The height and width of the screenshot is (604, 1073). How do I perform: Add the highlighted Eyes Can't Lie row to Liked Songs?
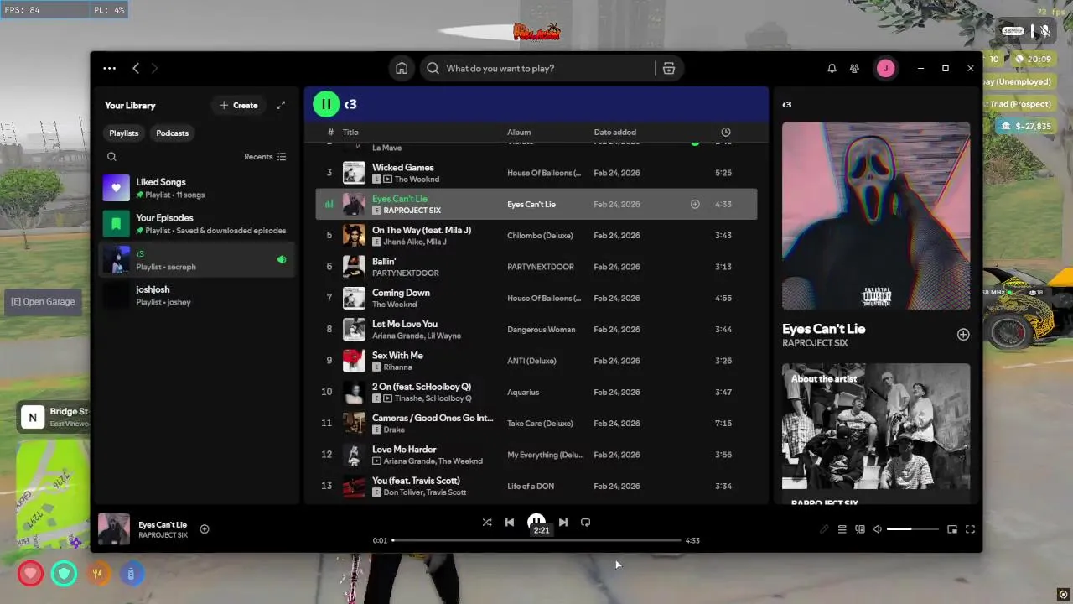[695, 204]
